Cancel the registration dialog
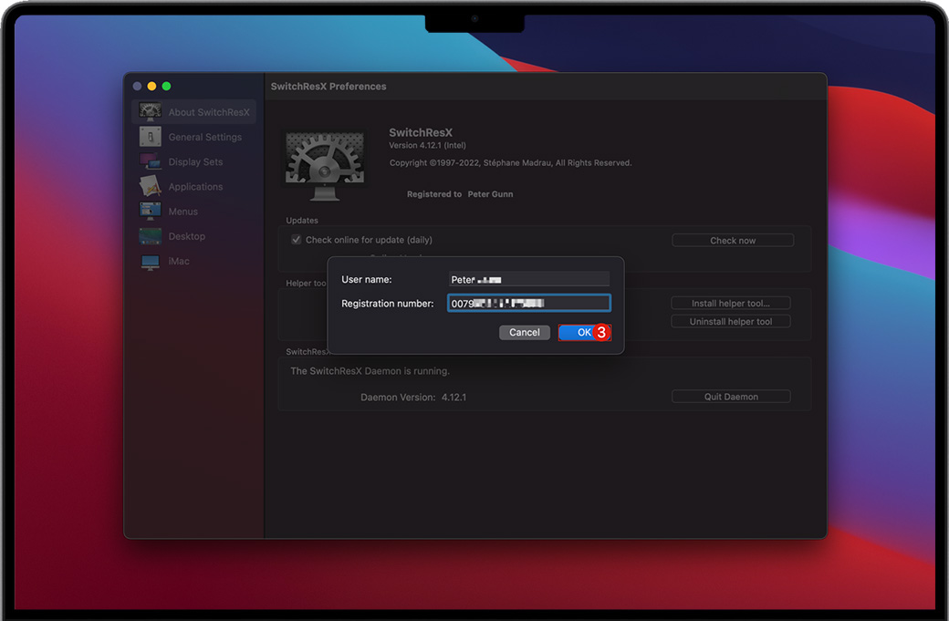The width and height of the screenshot is (949, 621). tap(524, 333)
